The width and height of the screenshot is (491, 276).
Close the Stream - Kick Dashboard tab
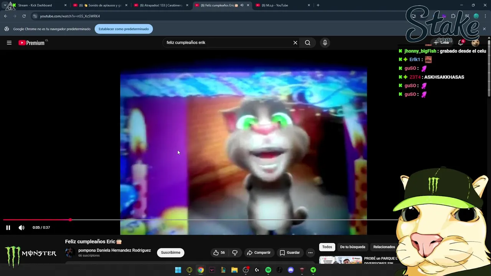(65, 5)
